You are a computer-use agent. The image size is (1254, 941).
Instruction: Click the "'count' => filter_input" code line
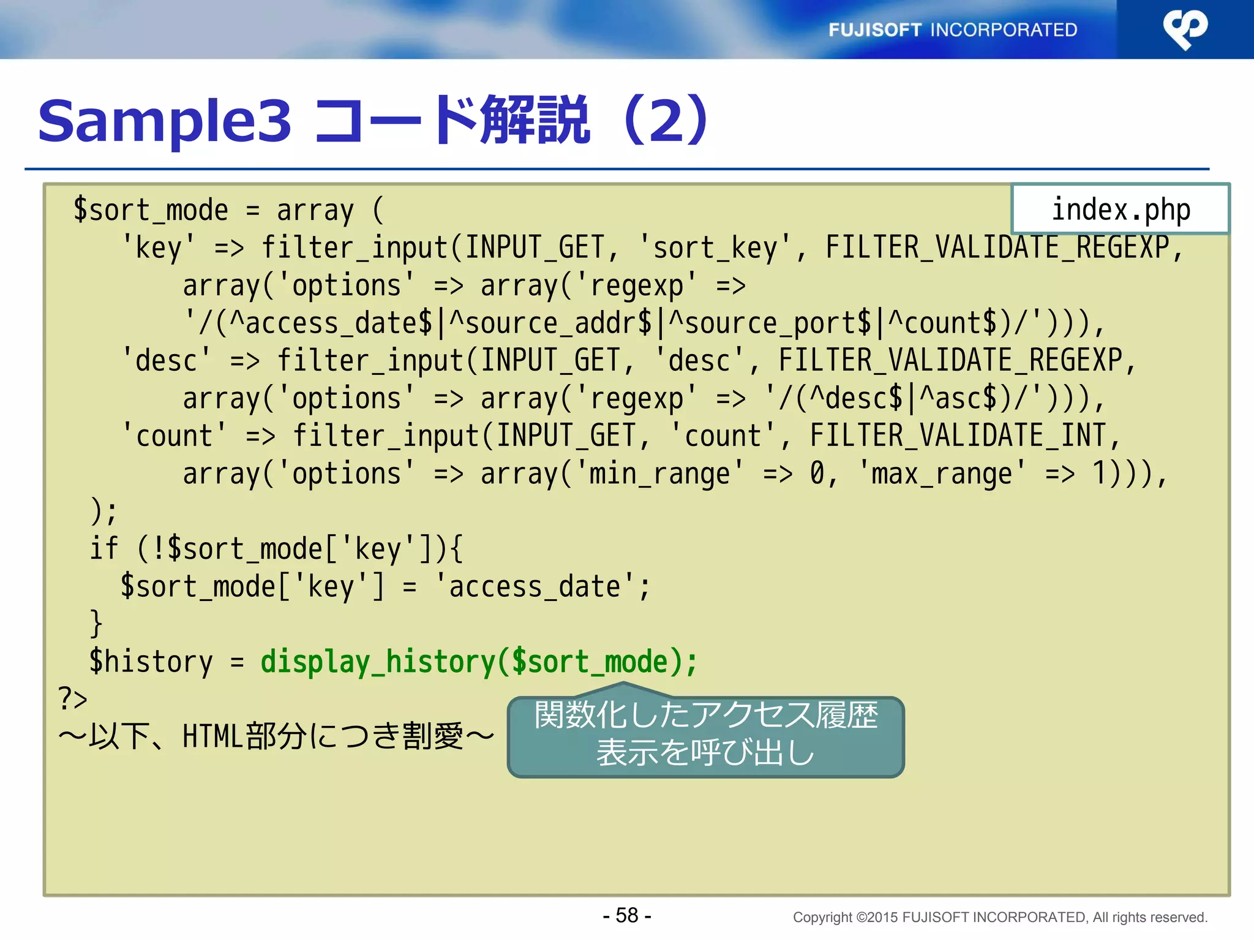(x=621, y=436)
